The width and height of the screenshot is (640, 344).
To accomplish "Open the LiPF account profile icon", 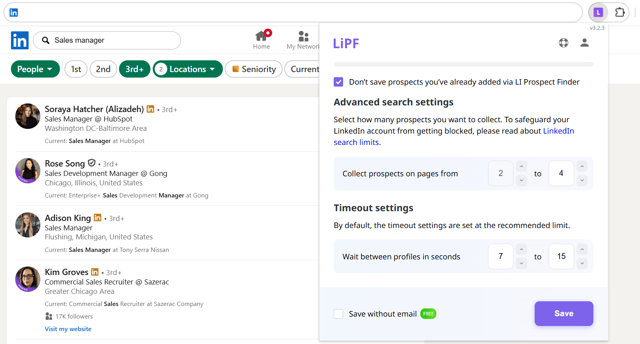I will tap(584, 43).
